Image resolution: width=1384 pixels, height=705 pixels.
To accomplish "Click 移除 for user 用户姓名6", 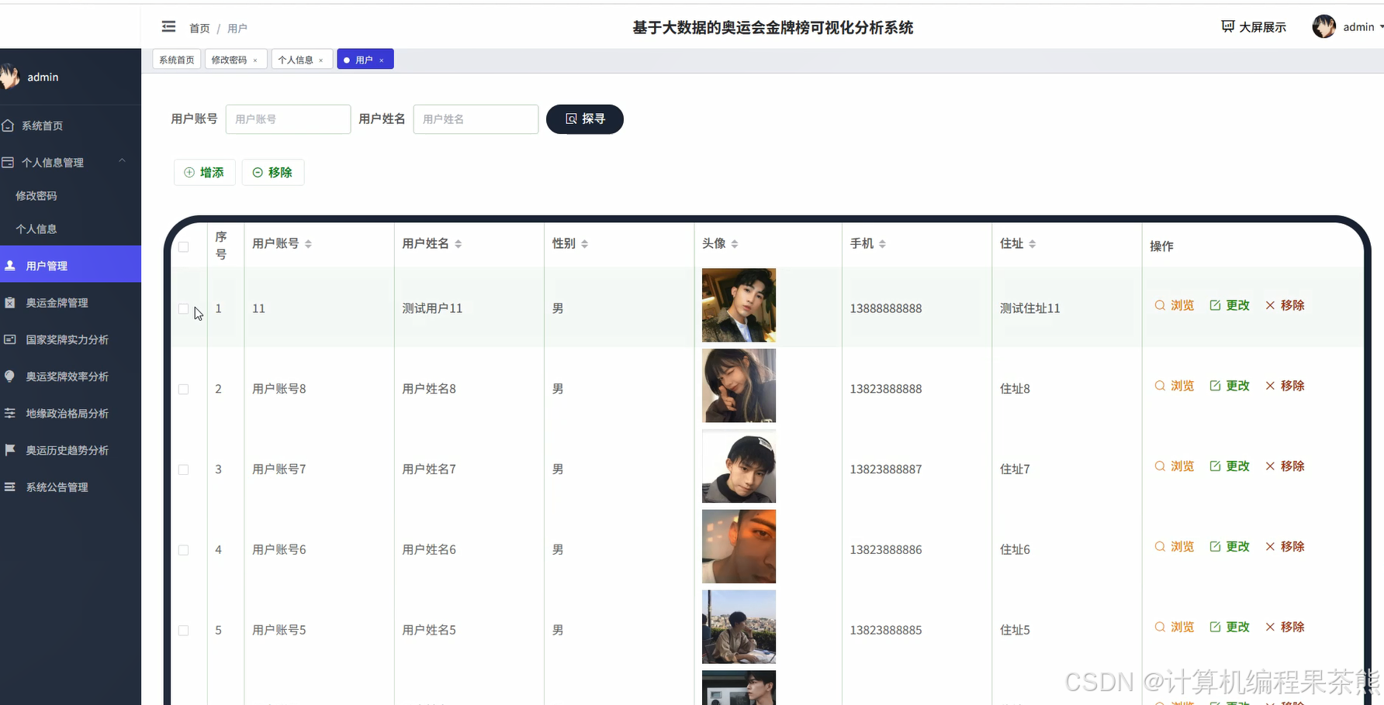I will pyautogui.click(x=1285, y=547).
